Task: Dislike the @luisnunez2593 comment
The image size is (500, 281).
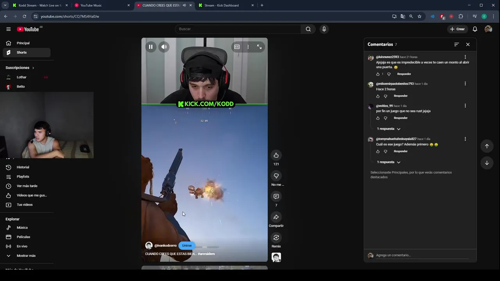Action: click(x=389, y=74)
